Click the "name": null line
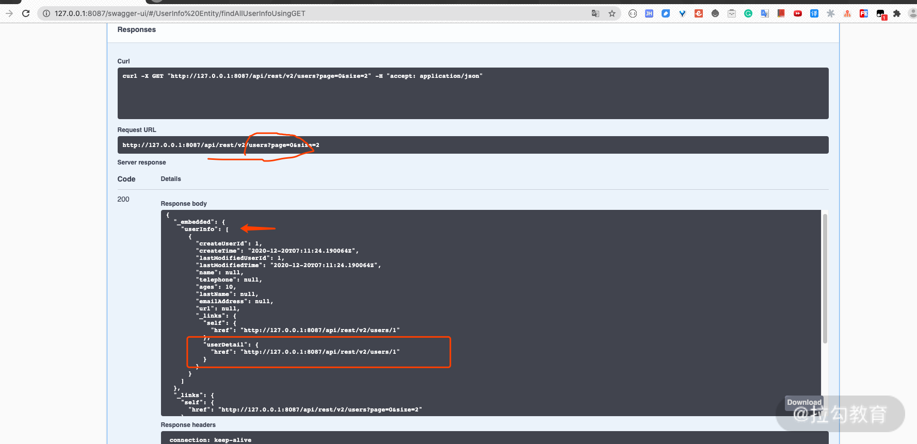 [219, 272]
